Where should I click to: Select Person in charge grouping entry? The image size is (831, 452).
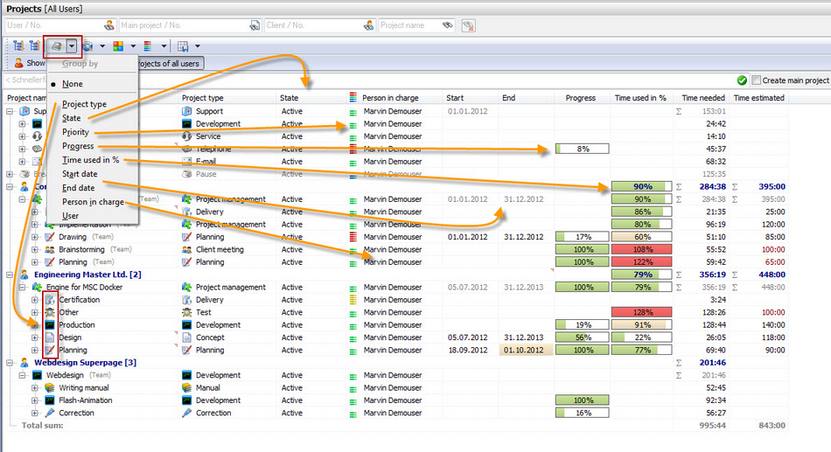click(94, 202)
